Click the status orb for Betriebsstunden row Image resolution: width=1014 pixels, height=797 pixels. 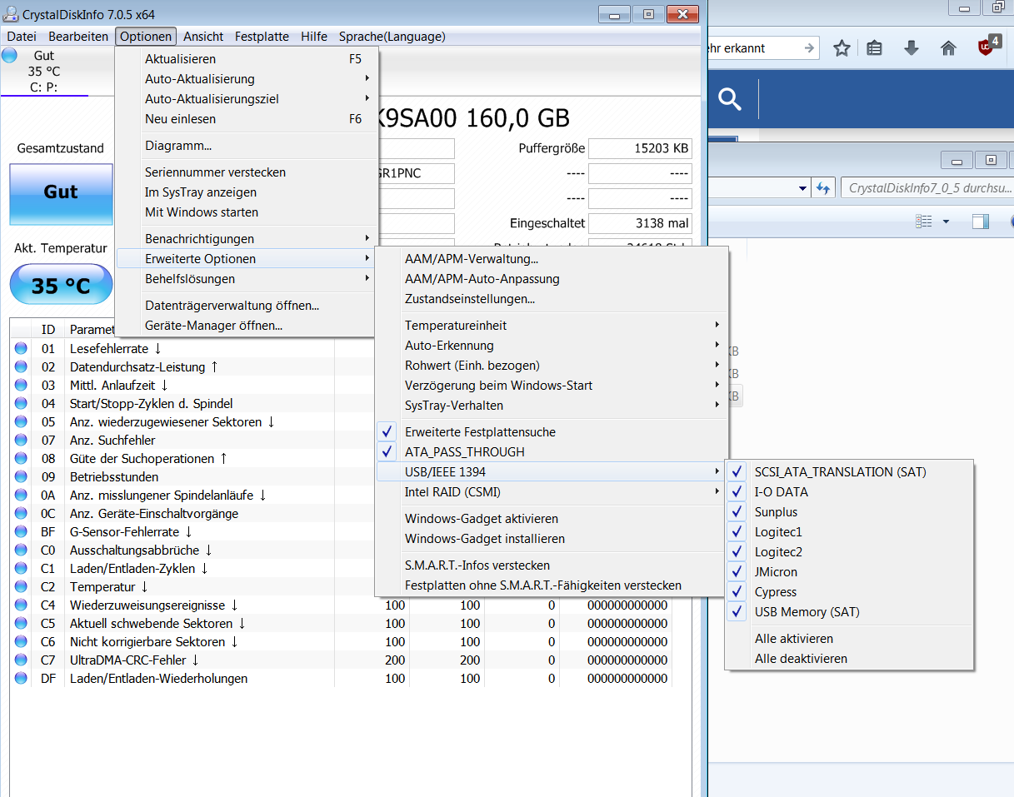pos(21,476)
